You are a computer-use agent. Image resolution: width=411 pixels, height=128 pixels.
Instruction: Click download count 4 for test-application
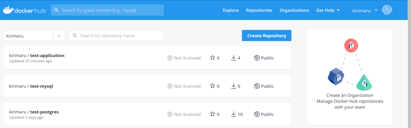239,58
